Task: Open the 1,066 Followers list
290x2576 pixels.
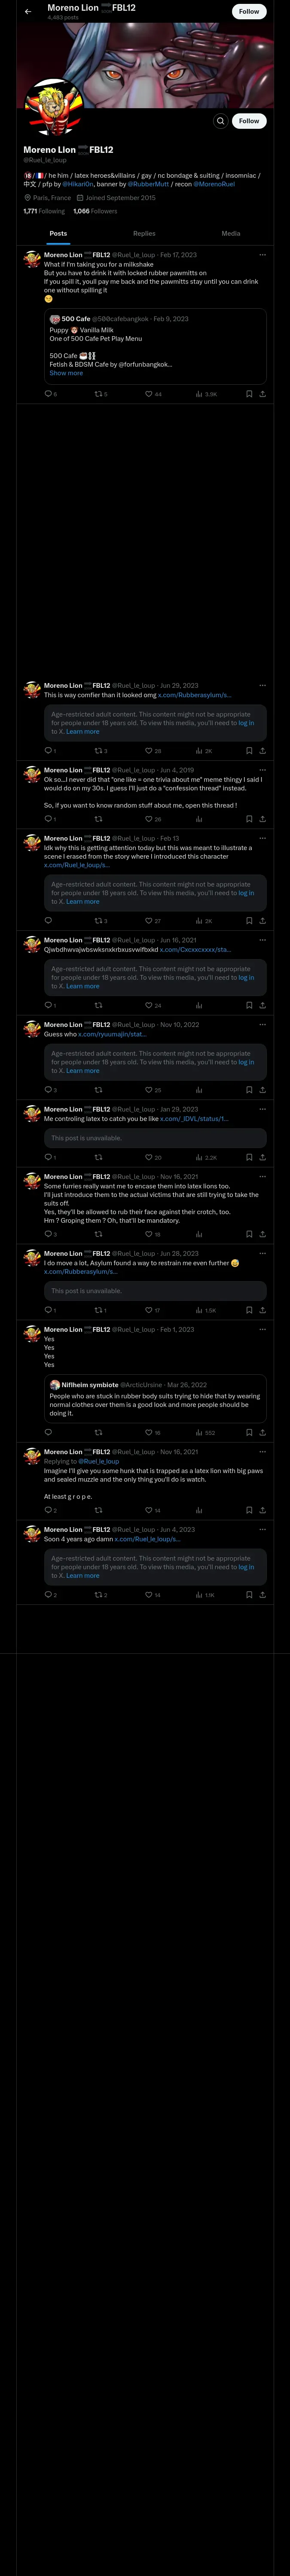Action: tap(95, 211)
